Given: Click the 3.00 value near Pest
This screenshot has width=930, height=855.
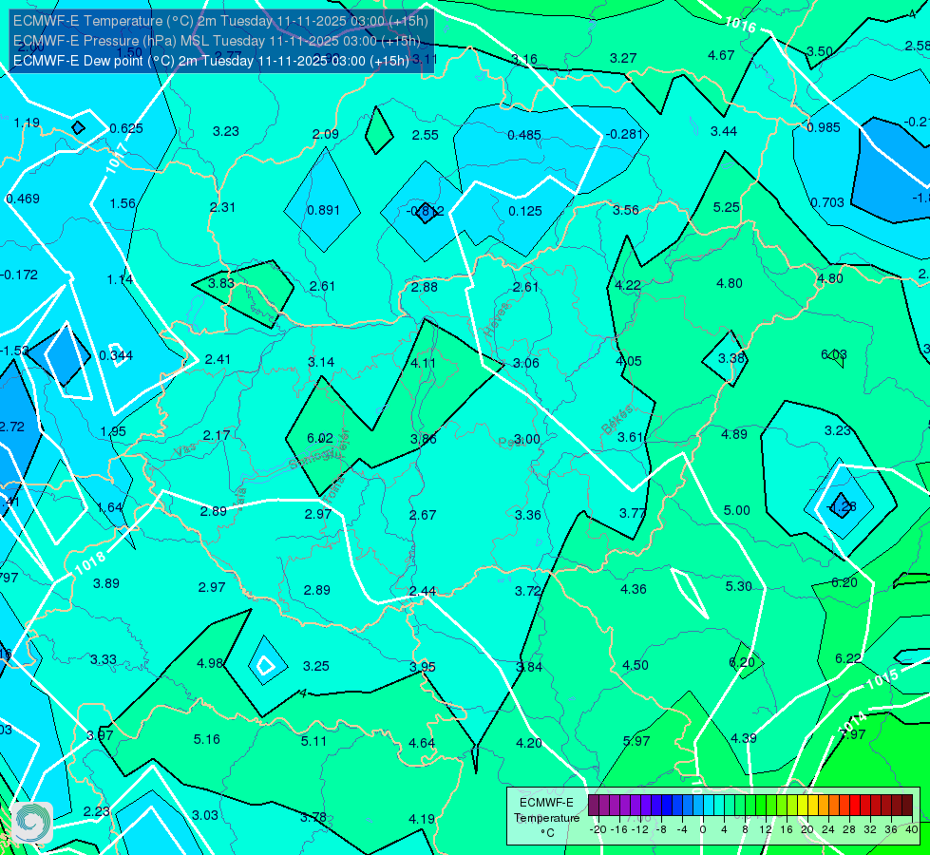Looking at the screenshot, I should tap(526, 439).
